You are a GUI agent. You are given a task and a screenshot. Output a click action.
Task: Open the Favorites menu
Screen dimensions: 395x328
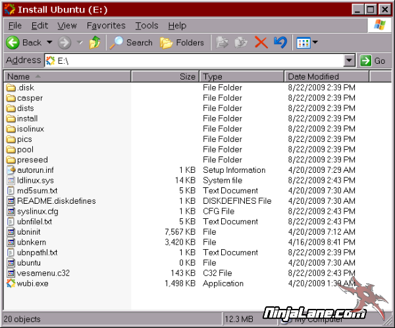pyautogui.click(x=106, y=26)
